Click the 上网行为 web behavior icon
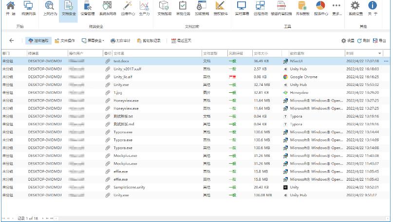 pos(50,8)
